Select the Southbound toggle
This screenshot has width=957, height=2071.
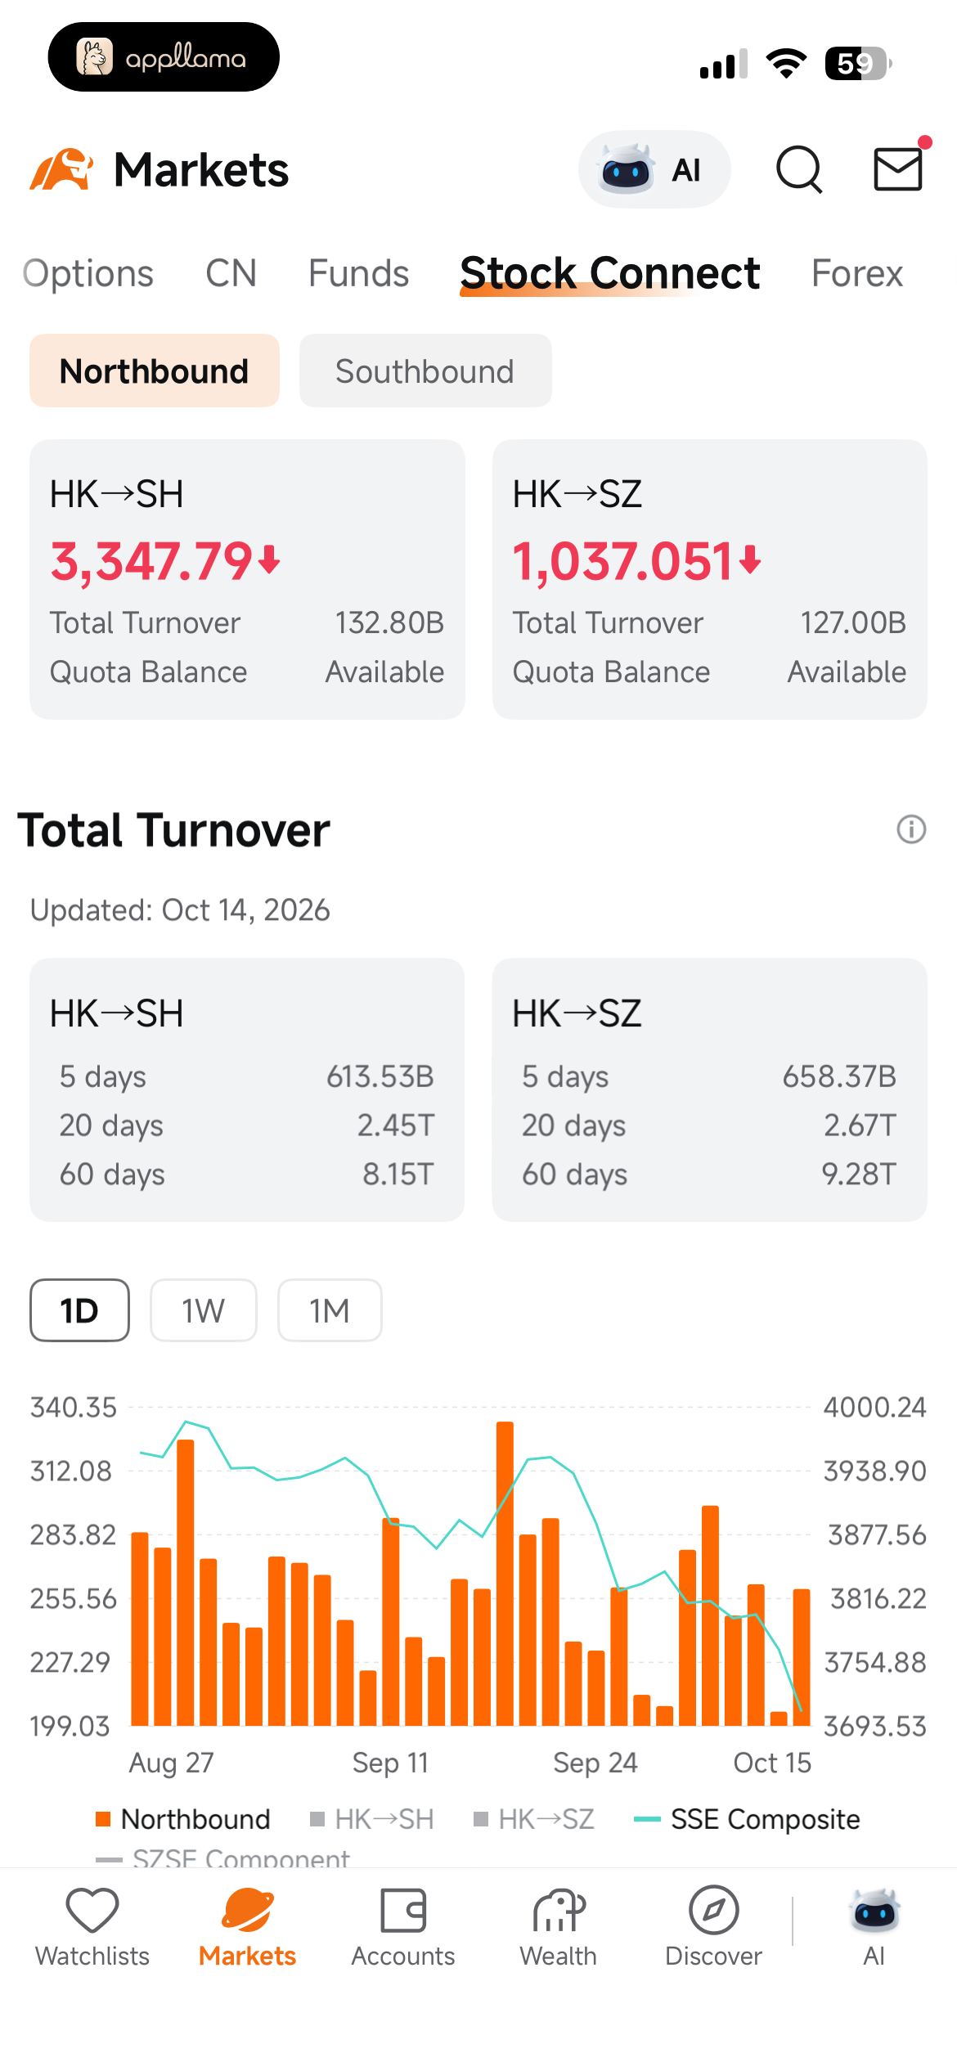point(425,371)
